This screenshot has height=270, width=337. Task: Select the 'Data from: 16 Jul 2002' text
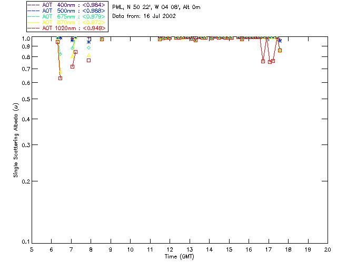tap(144, 16)
